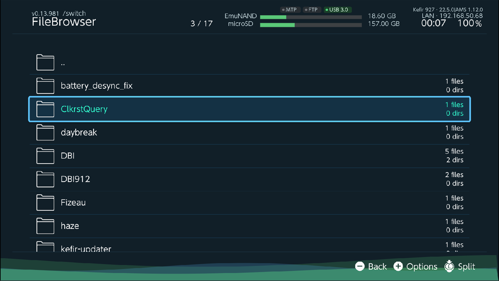
Task: Click the 100% battery indicator
Action: pos(470,23)
